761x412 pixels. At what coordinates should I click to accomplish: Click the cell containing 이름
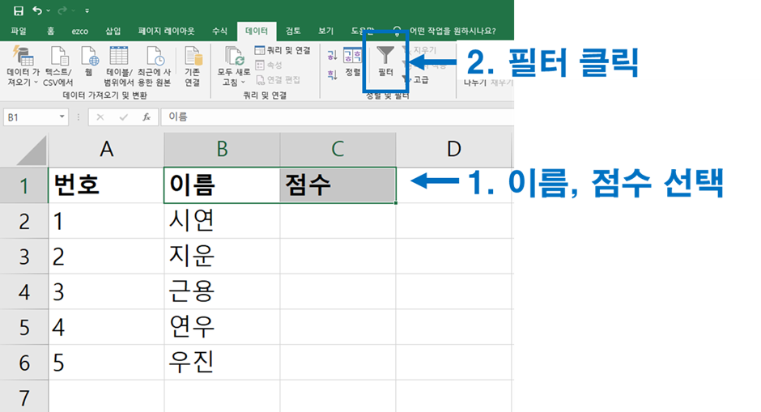(222, 185)
